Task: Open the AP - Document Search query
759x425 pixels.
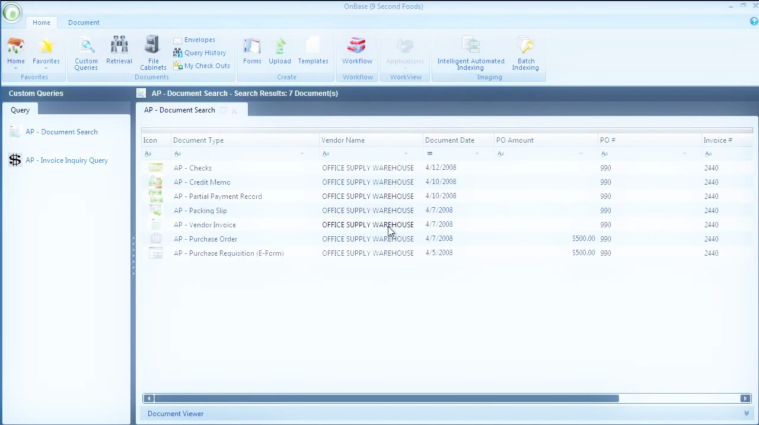Action: coord(62,132)
